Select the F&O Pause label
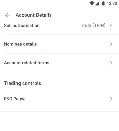The width and height of the screenshot is (119, 131). click(x=15, y=99)
